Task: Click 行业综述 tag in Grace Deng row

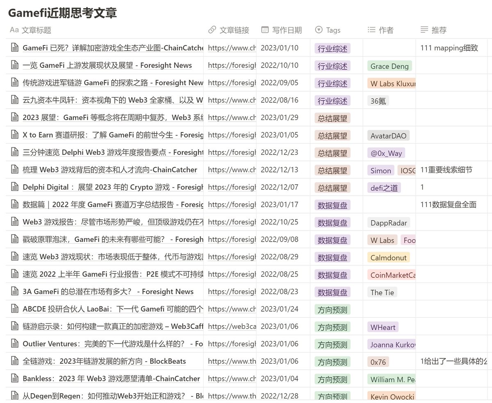Action: [x=333, y=66]
